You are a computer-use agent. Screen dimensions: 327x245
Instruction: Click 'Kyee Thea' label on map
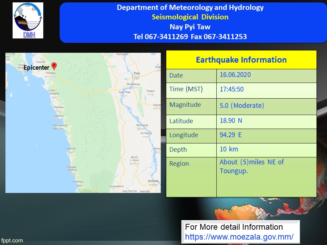125,92
